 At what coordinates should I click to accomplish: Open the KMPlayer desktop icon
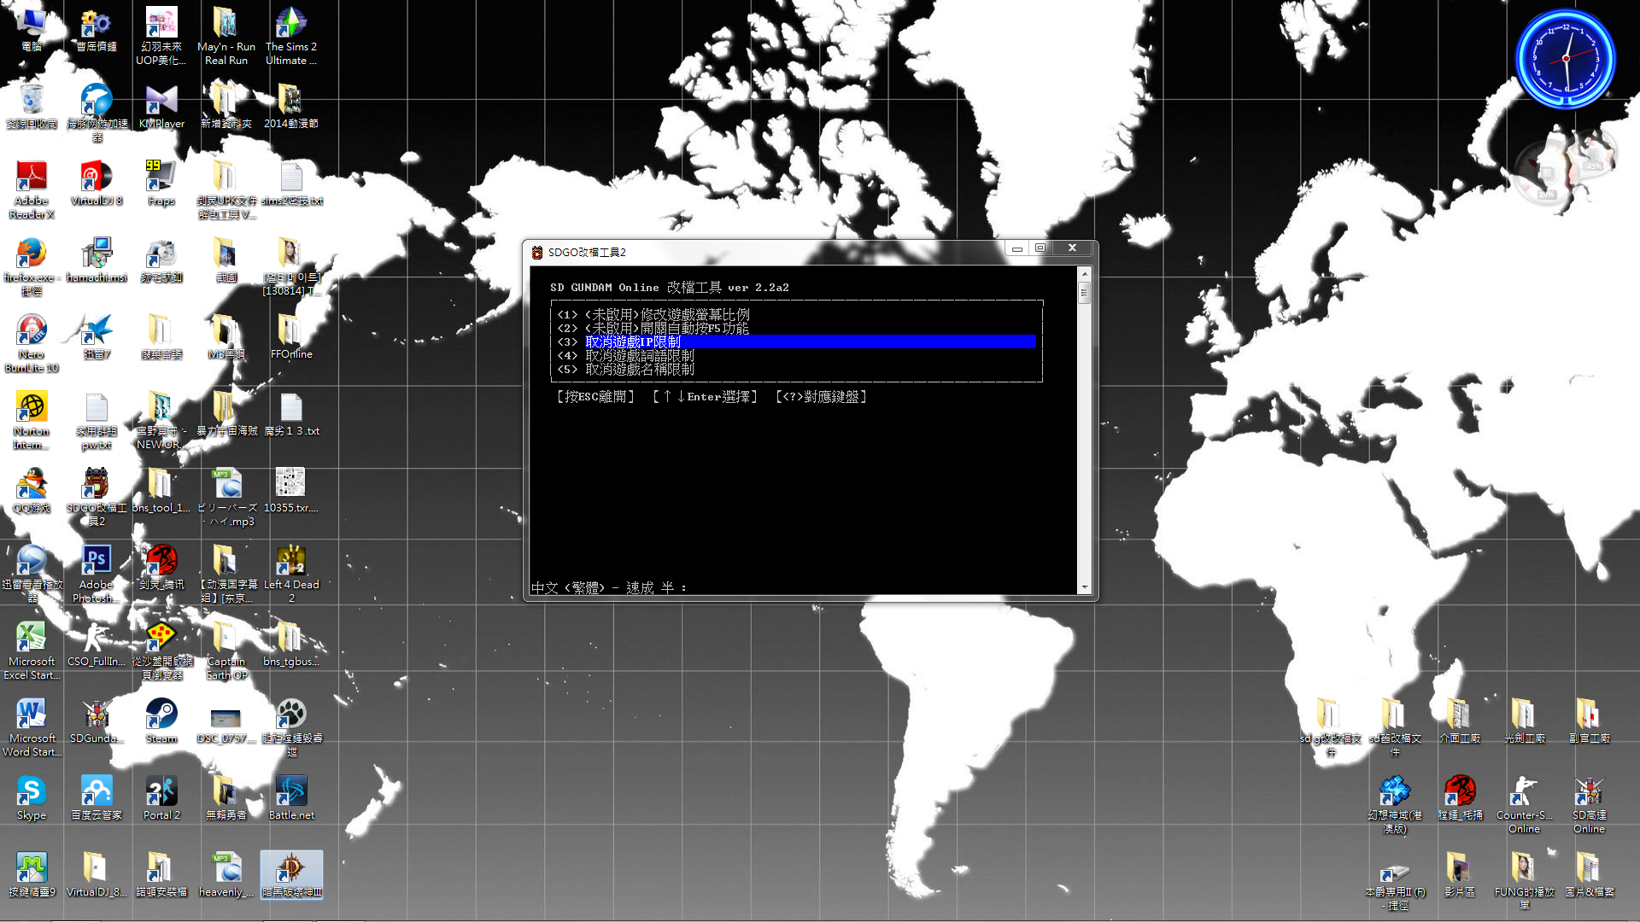point(161,101)
